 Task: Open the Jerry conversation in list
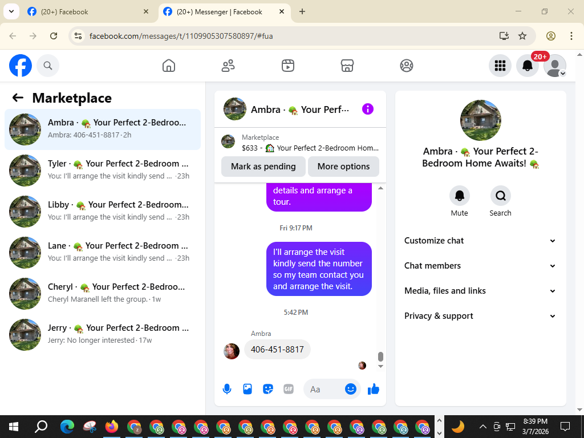tap(103, 334)
